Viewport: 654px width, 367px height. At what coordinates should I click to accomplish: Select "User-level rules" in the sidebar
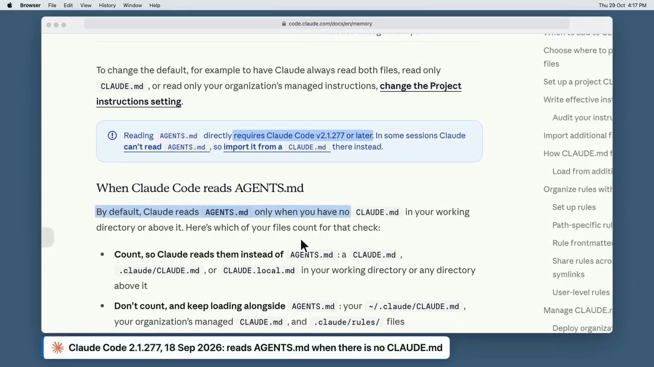coord(581,292)
